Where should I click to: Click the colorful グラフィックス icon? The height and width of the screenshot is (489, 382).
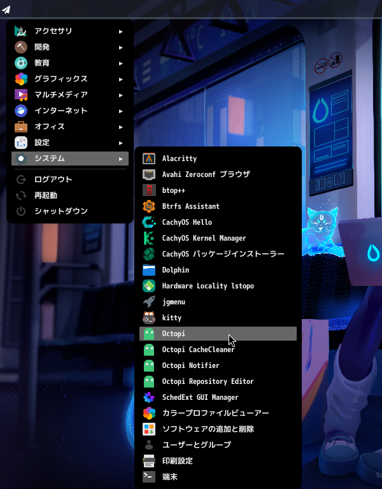(21, 79)
